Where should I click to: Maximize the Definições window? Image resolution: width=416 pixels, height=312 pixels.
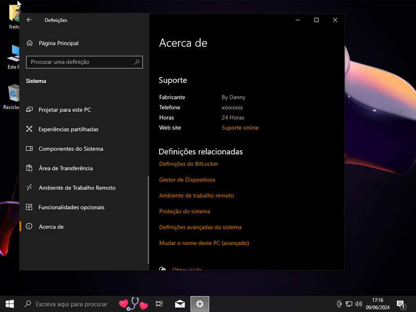(x=316, y=20)
